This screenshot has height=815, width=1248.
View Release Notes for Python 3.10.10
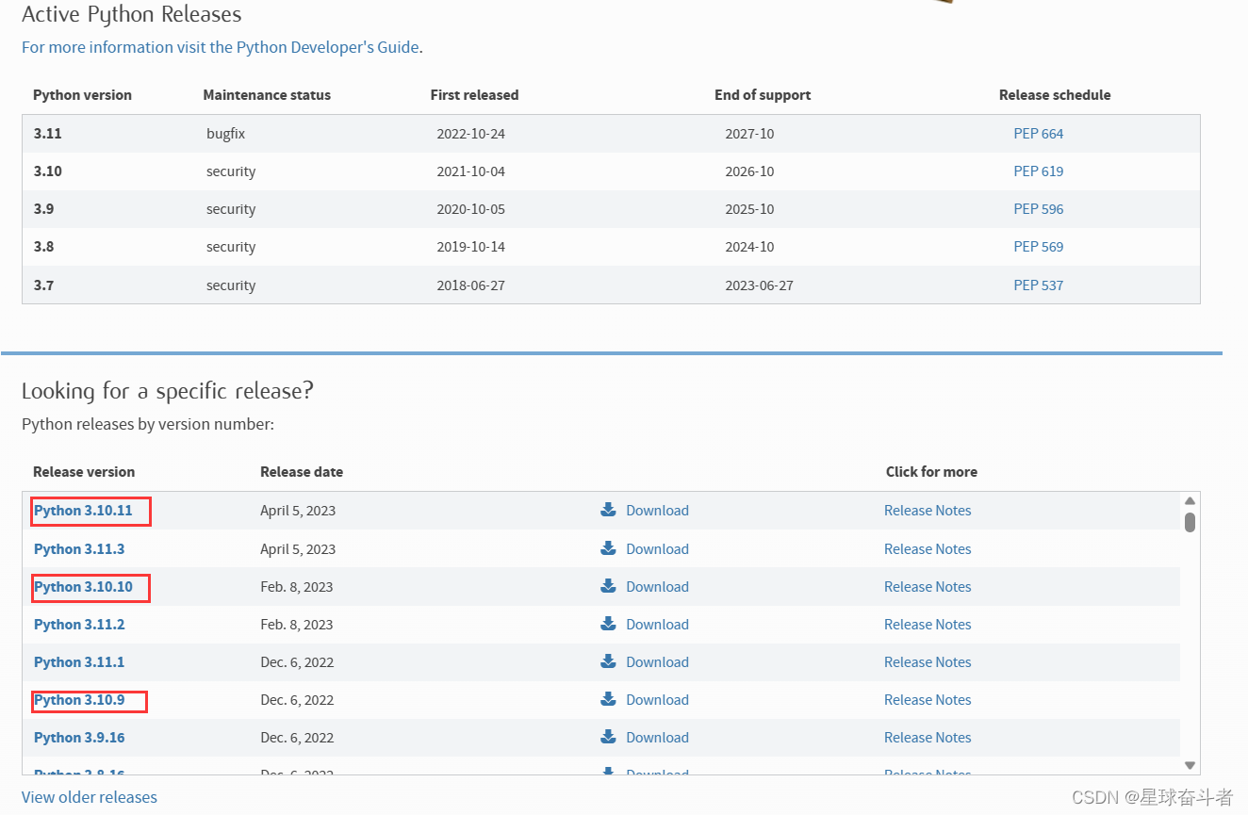(x=928, y=586)
